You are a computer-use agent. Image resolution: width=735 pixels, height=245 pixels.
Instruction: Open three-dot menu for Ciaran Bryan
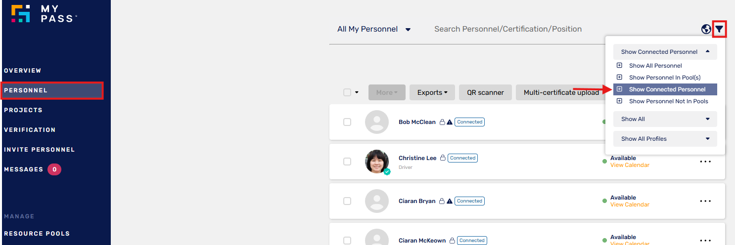pos(705,201)
